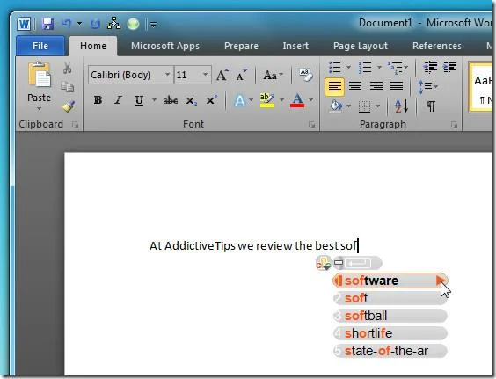Image resolution: width=496 pixels, height=379 pixels.
Task: Open the Page Layout tab
Action: coord(361,46)
